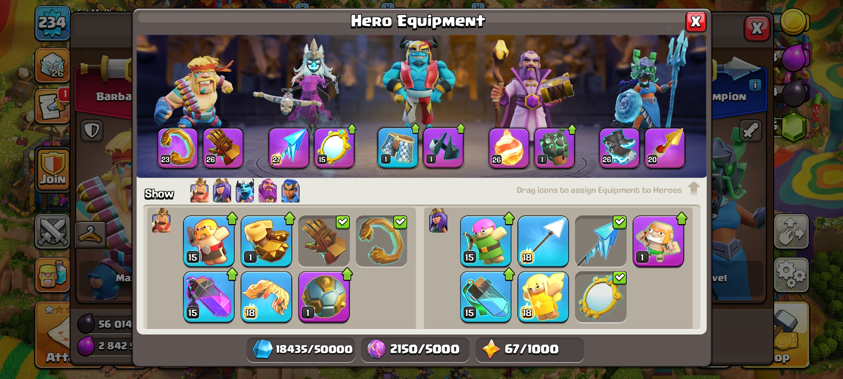Open the Join clan button on sidebar
843x379 pixels.
pos(53,169)
